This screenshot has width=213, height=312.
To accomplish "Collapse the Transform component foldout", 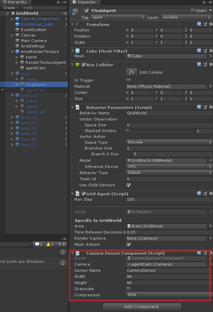I will tap(73, 25).
